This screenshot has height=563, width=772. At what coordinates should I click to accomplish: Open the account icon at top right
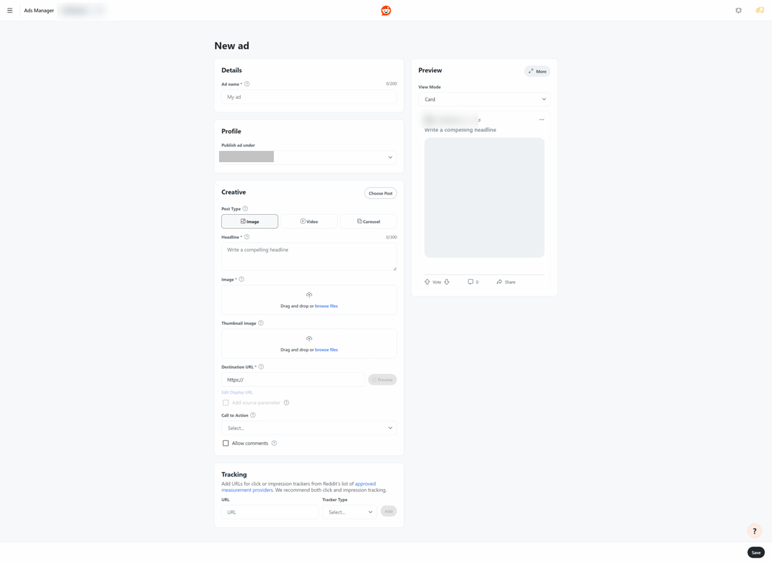[759, 11]
